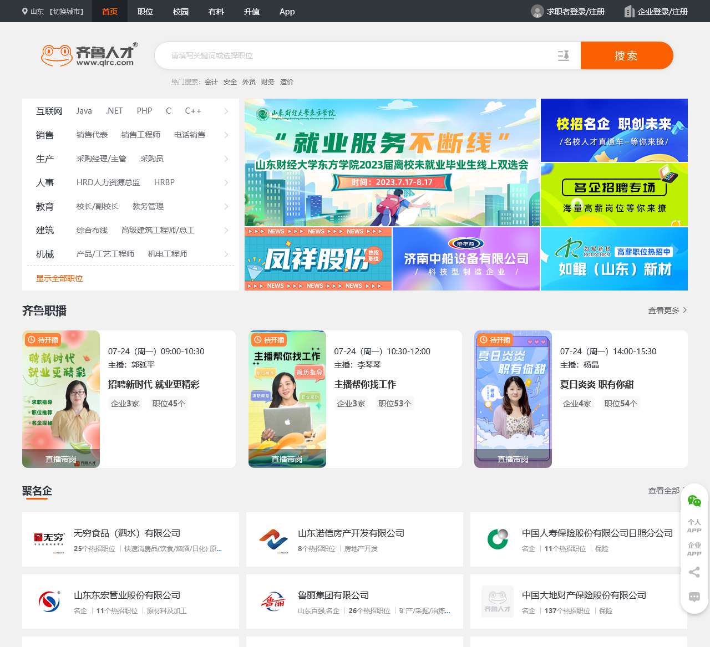Click the 无穷 company logo

tap(49, 539)
